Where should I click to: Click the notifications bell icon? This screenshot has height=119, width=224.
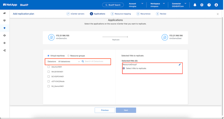click(x=195, y=5)
